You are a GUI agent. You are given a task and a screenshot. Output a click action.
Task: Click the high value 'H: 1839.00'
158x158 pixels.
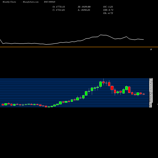[x=84, y=7]
